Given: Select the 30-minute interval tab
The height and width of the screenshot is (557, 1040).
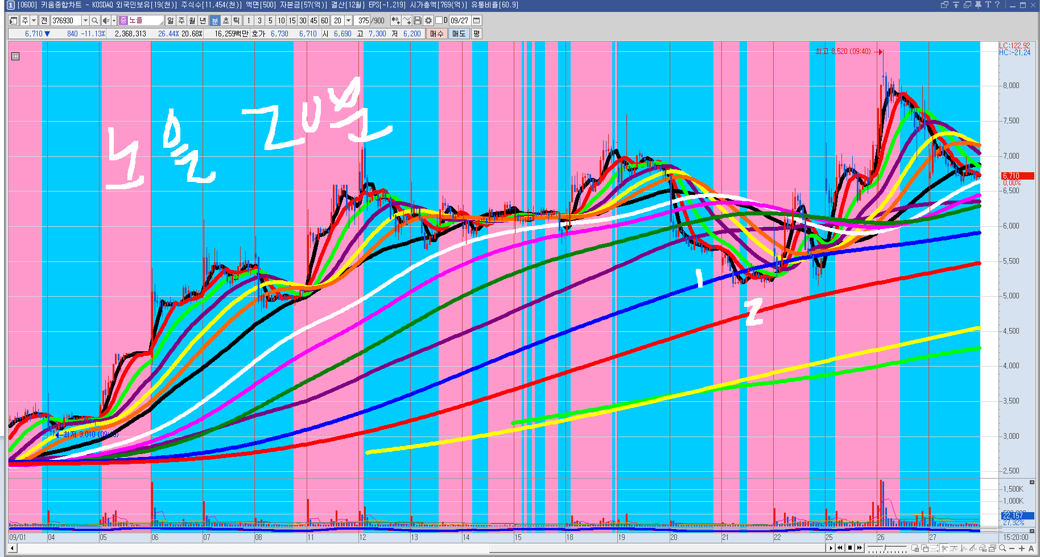Looking at the screenshot, I should pos(303,20).
